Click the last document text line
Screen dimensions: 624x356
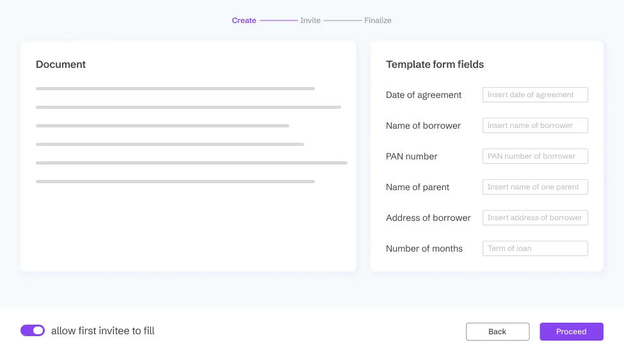[x=175, y=182]
